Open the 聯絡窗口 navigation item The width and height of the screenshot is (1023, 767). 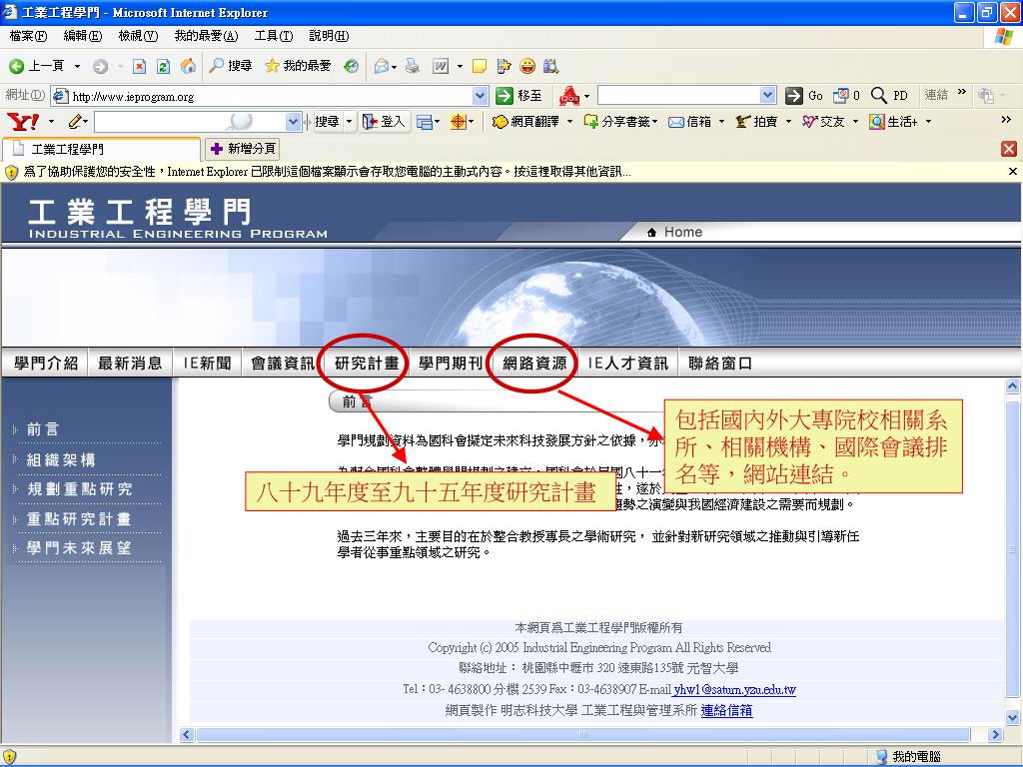[x=720, y=364]
